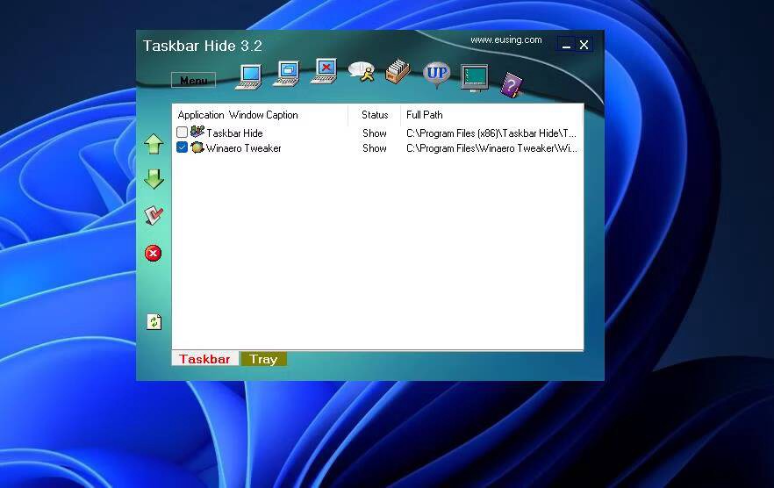Open the Menu button

pos(193,80)
